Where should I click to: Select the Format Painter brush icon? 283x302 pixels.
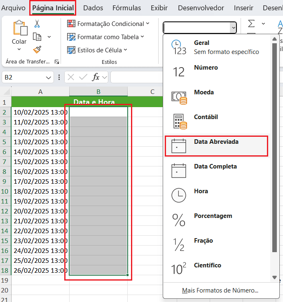tap(37, 50)
